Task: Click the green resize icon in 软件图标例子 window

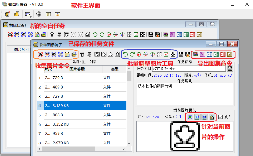Action: pos(166,55)
